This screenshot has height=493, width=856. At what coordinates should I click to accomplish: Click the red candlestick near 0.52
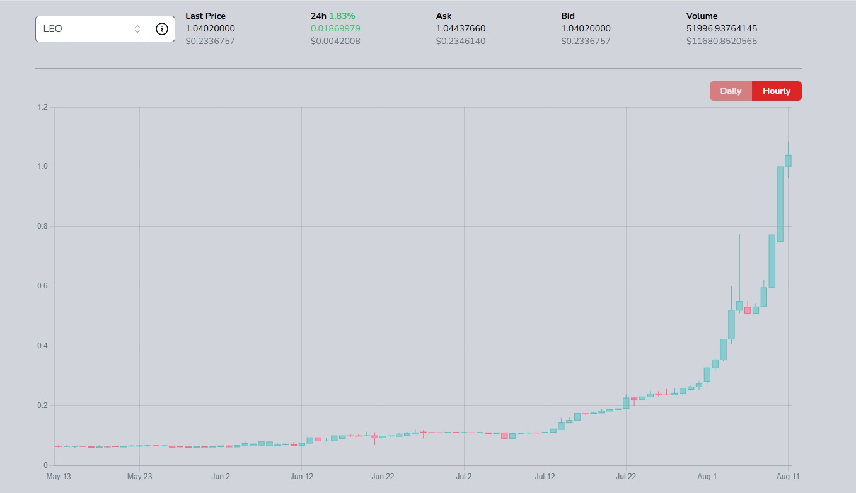(748, 310)
